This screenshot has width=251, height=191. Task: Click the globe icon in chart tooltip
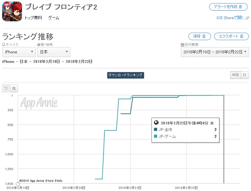[156, 123]
